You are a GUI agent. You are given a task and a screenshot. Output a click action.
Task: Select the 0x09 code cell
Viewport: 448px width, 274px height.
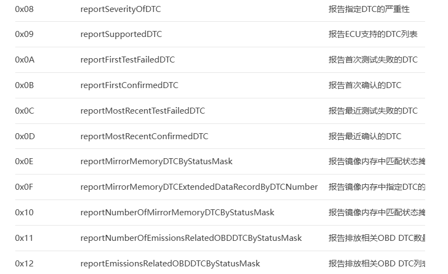pyautogui.click(x=25, y=34)
